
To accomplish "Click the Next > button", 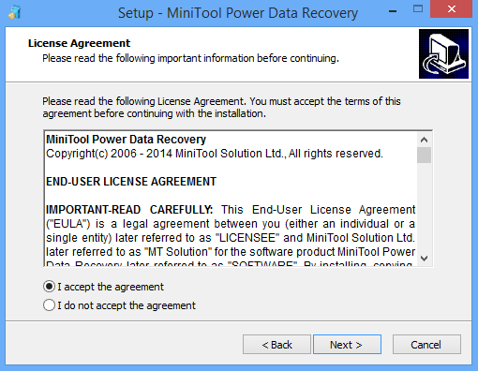I will point(347,345).
